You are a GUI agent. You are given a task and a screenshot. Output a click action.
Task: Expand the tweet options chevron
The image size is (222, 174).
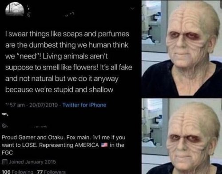point(132,9)
